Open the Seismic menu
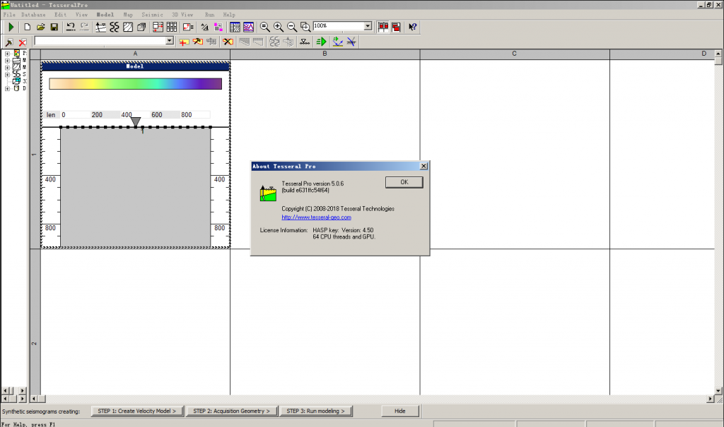 point(153,15)
